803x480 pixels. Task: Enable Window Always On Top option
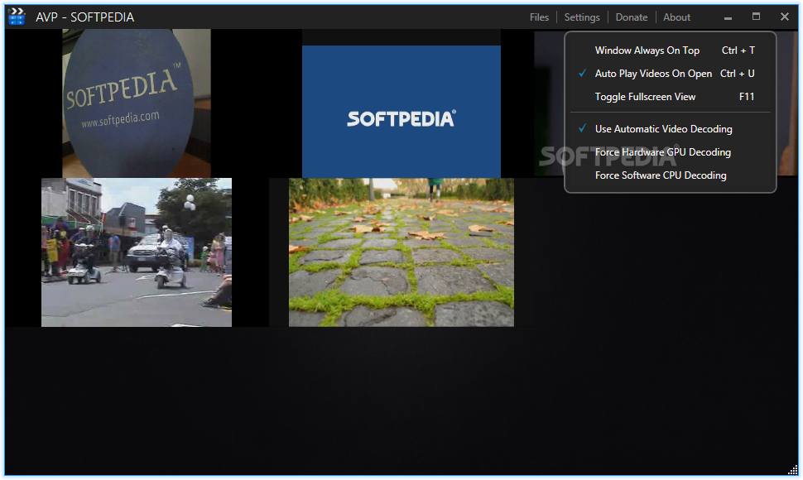pos(671,50)
